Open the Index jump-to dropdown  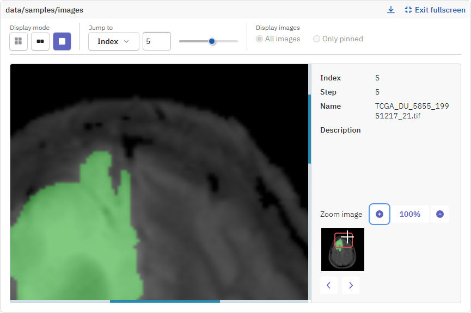113,41
